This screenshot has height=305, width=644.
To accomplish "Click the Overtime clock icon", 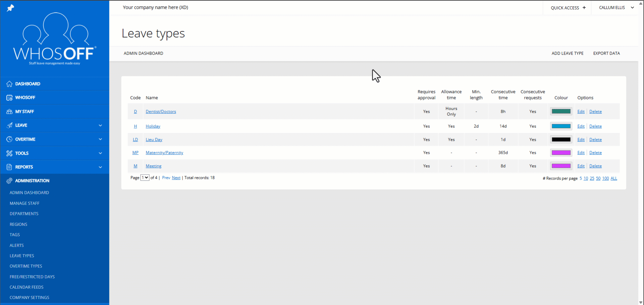I will [x=9, y=139].
